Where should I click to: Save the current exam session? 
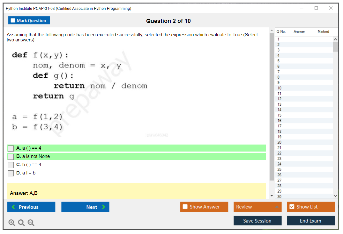257,221
